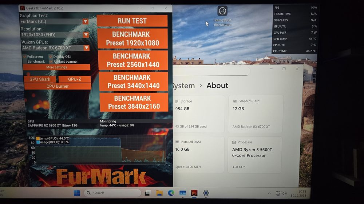Click the GPU UTIL overlay row
This screenshot has height=204, width=364.
295,26
